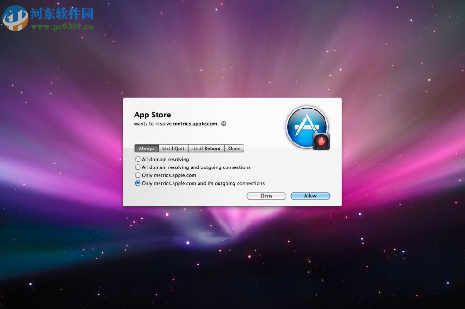The width and height of the screenshot is (465, 309).
Task: Switch to the Until Quit tab
Action: point(173,148)
